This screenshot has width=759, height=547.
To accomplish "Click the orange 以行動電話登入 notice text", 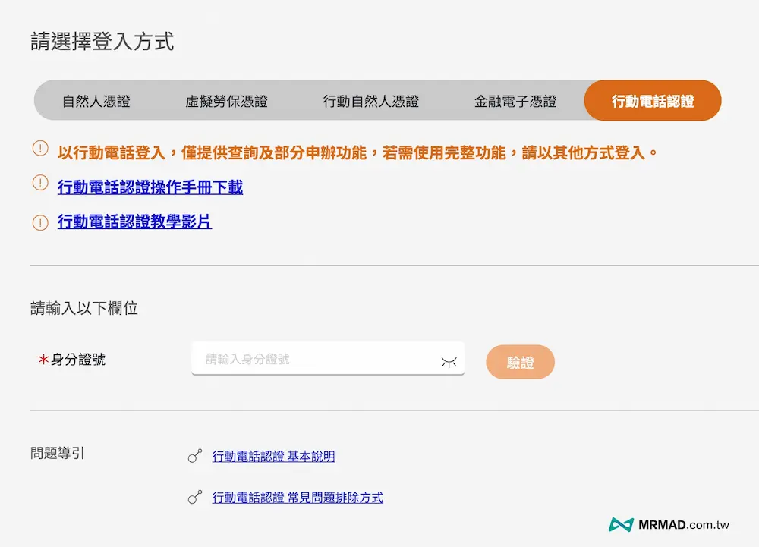I will click(357, 152).
